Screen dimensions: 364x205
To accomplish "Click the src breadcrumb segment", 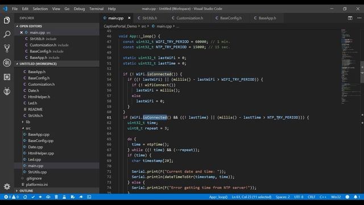I will [x=144, y=26].
